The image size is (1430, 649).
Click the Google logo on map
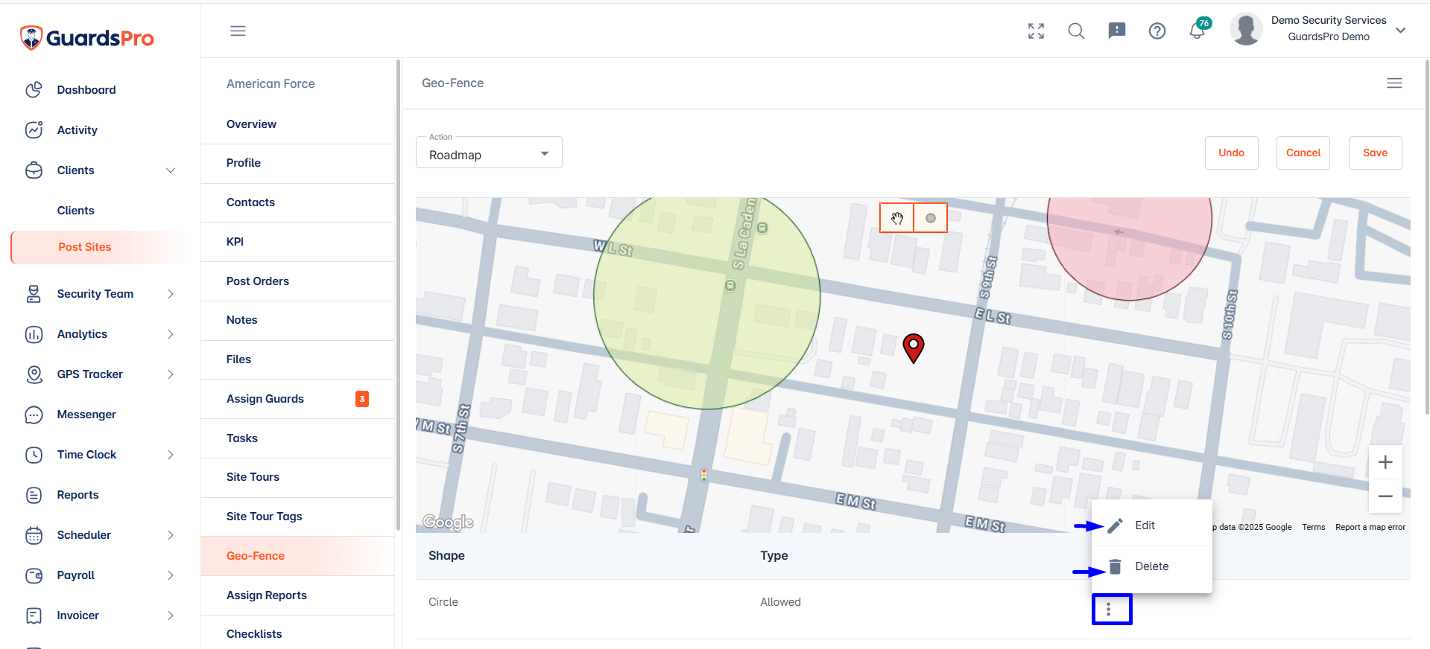(448, 522)
